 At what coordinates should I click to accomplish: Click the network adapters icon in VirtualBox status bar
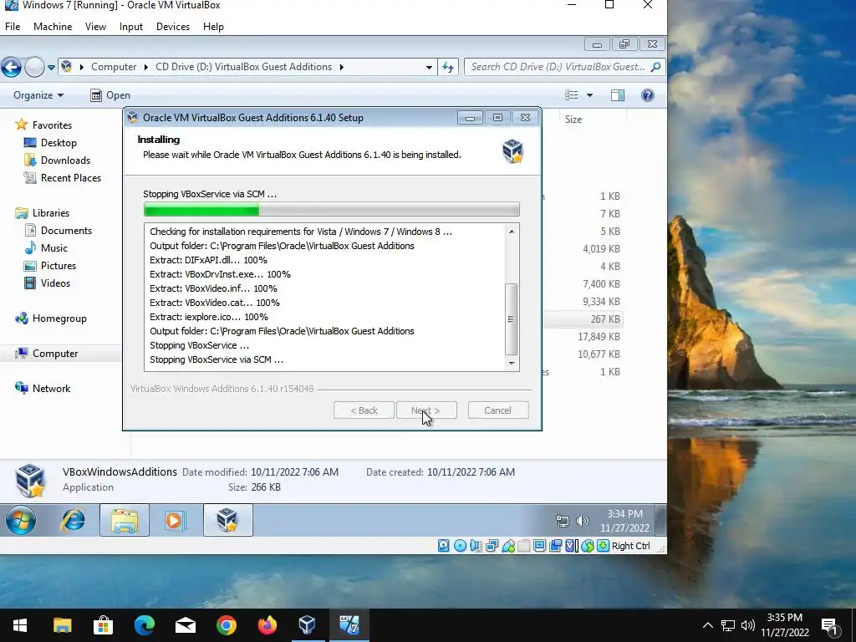click(x=492, y=545)
